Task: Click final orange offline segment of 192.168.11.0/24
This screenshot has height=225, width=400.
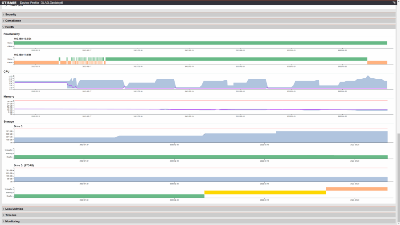Action: pos(377,62)
